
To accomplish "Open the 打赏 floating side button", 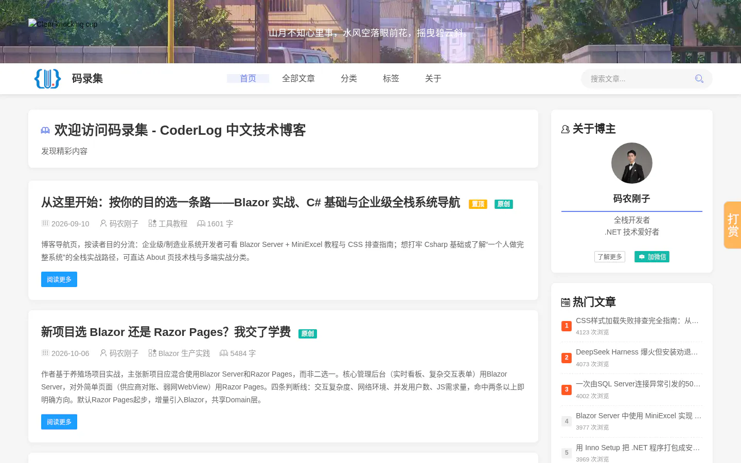I will click(x=733, y=225).
